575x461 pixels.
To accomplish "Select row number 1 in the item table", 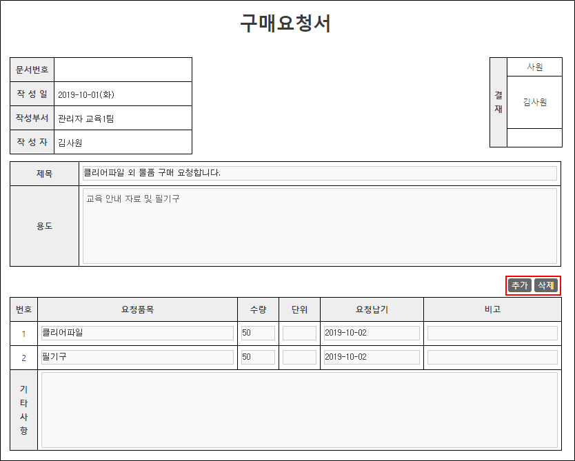I will 23,334.
